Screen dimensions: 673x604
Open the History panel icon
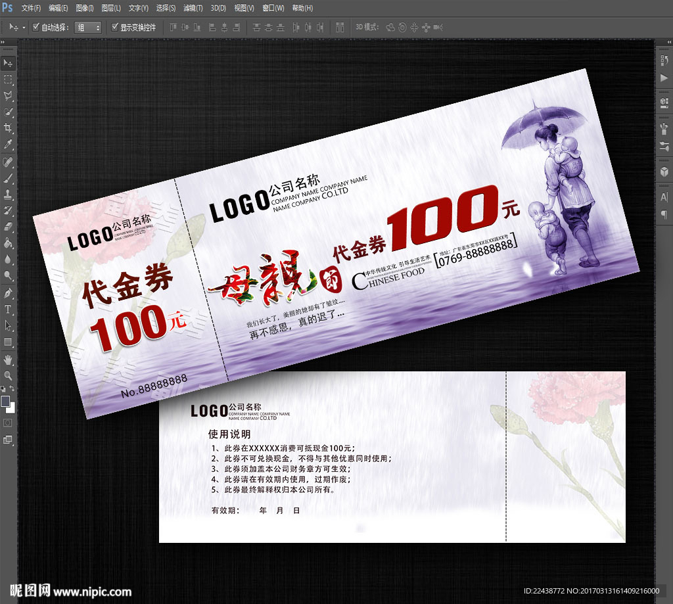[664, 60]
